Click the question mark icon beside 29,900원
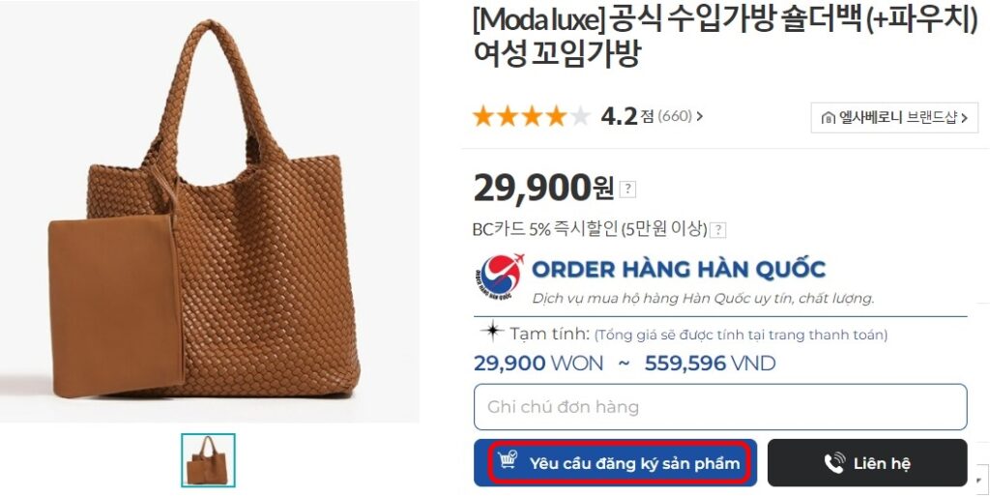Viewport: 990px width, 497px height. [x=627, y=189]
